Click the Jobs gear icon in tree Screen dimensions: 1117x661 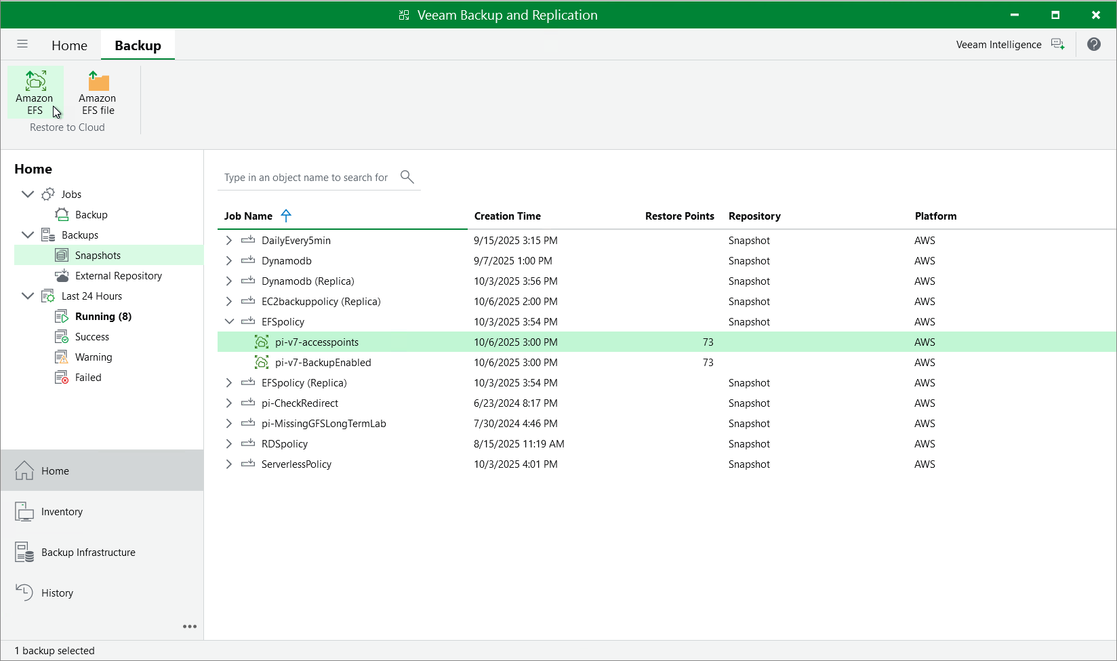[48, 195]
